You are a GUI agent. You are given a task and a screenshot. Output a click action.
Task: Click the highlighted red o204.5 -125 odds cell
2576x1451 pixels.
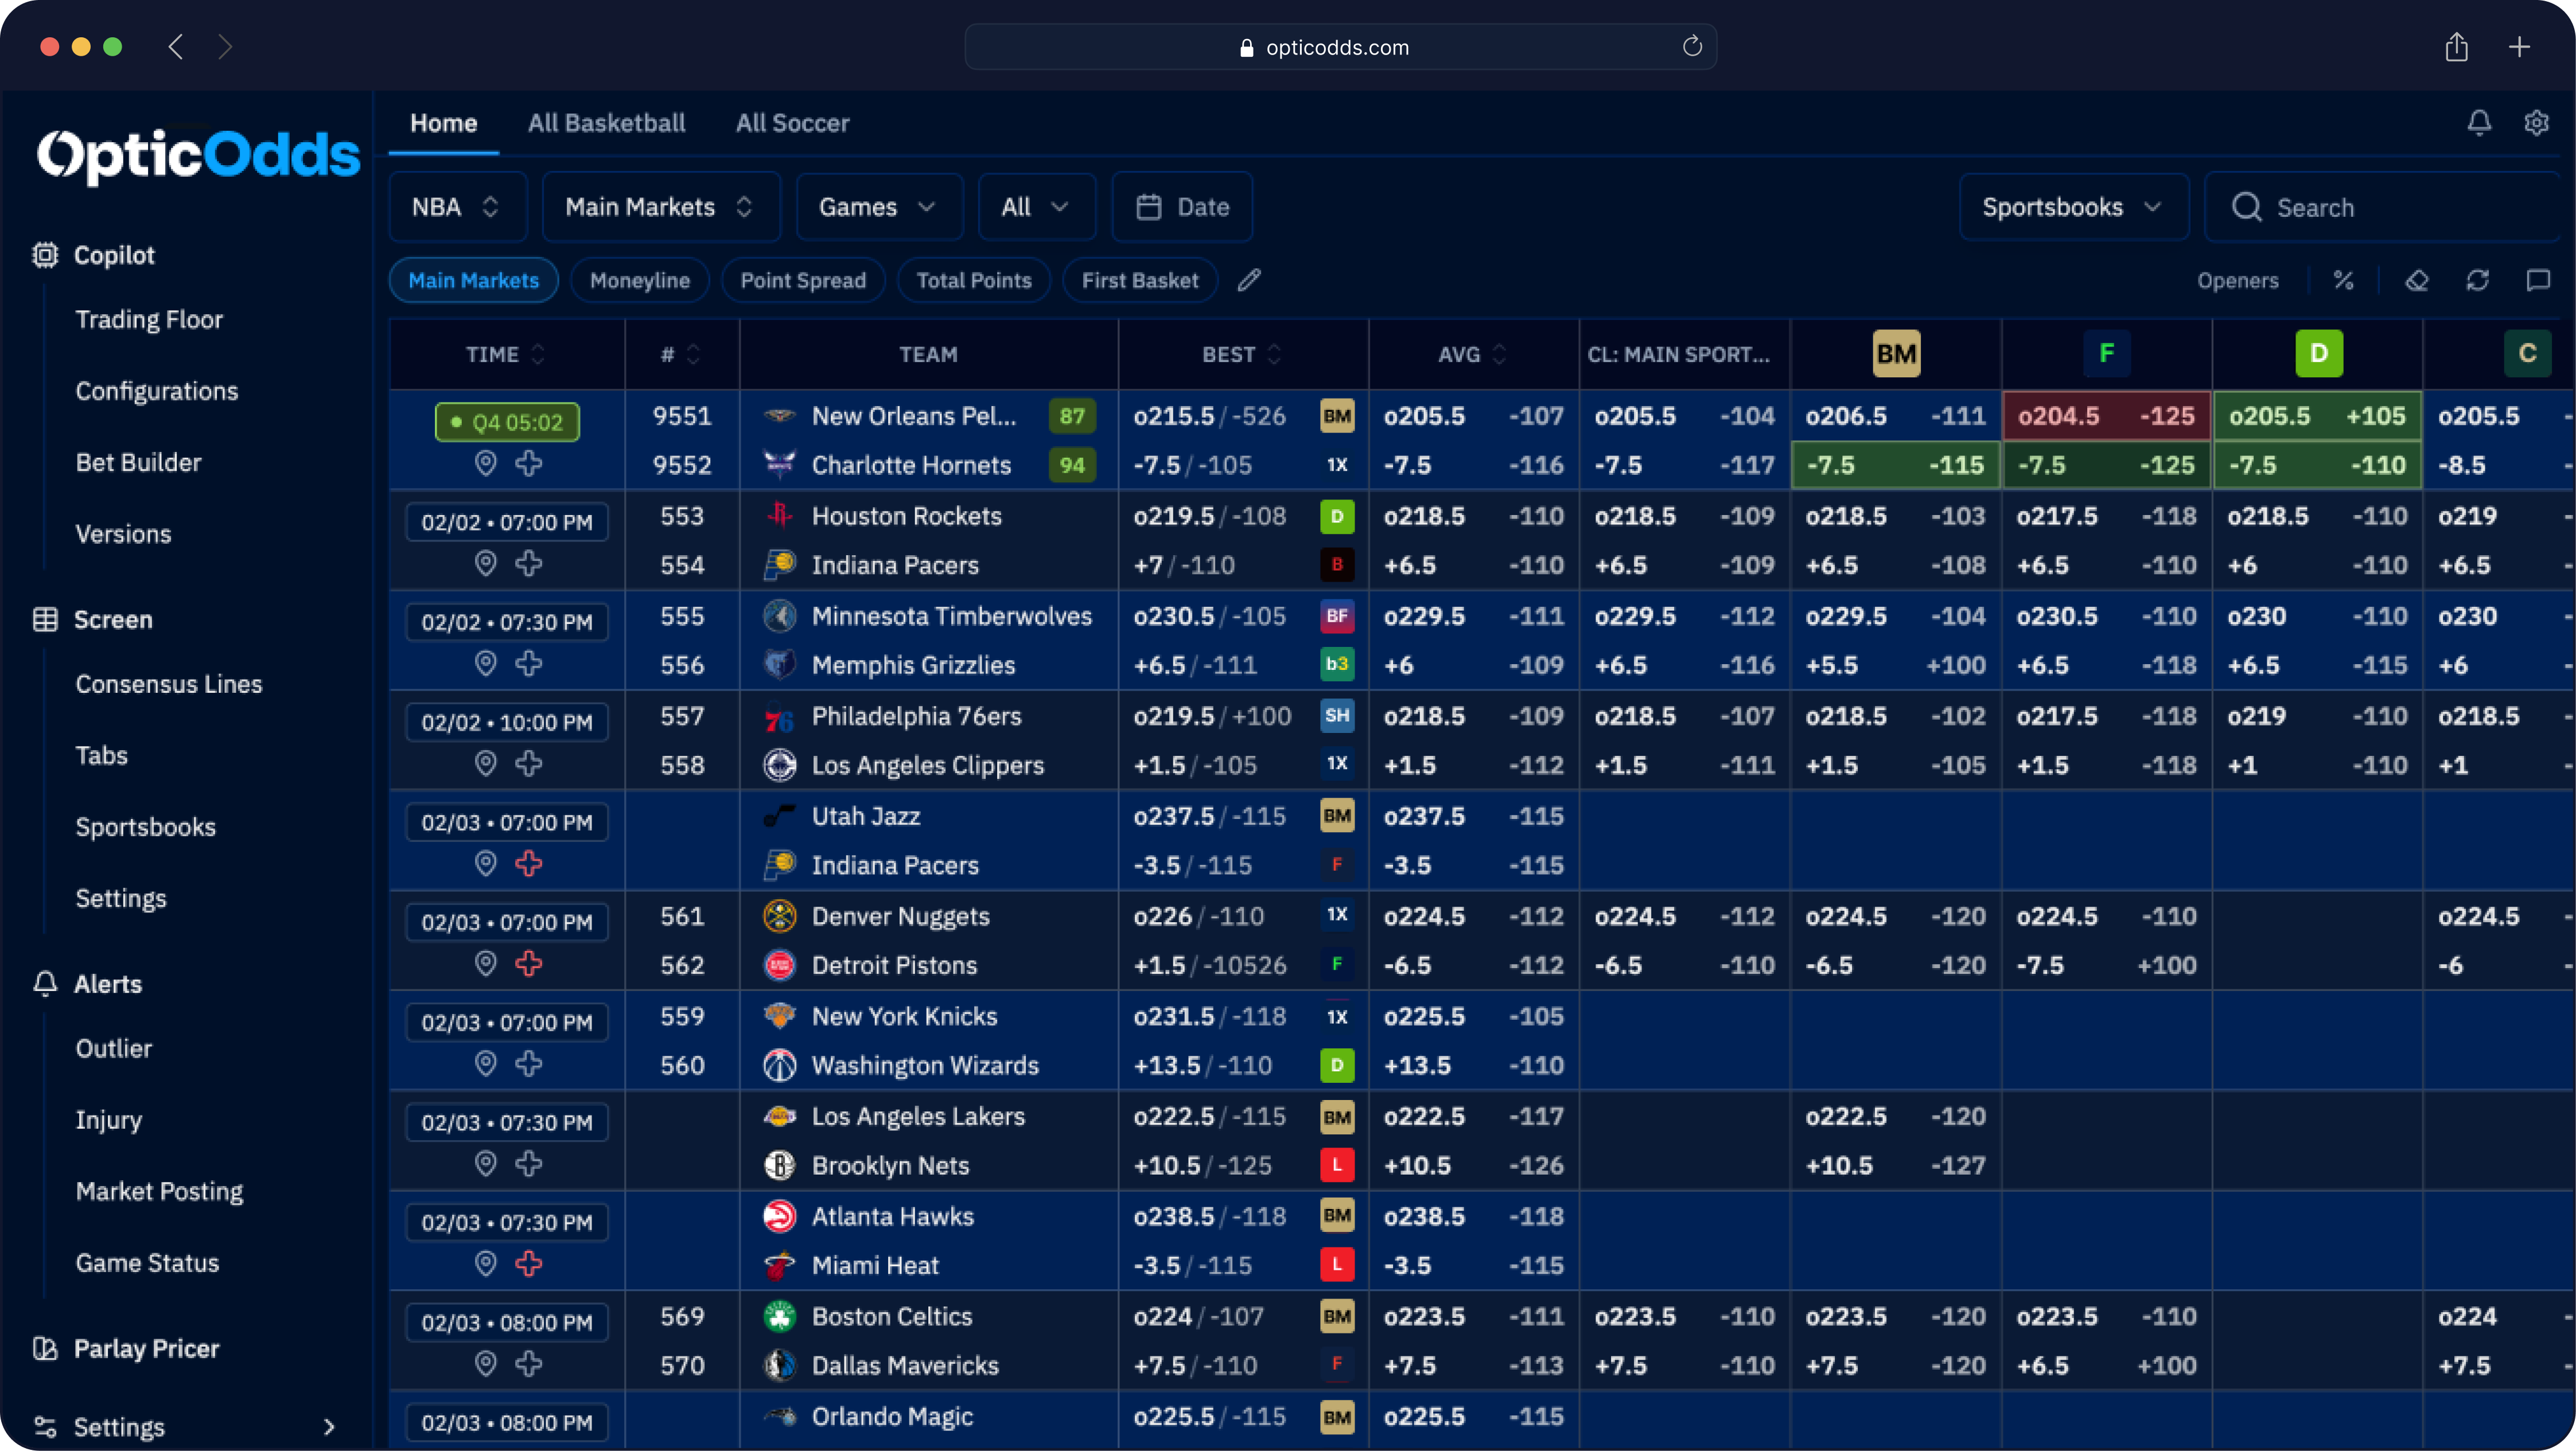[2107, 416]
